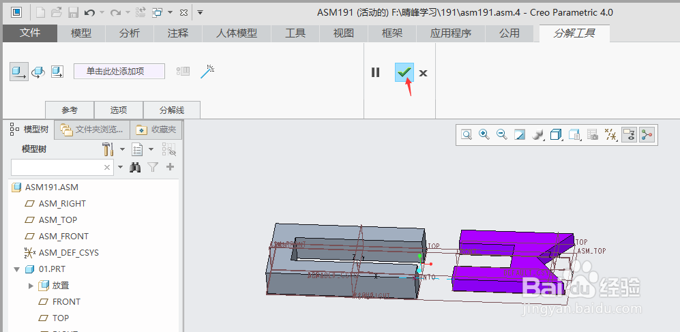Open the Datum Display Filters dropdown
The image size is (680, 332).
click(x=610, y=135)
